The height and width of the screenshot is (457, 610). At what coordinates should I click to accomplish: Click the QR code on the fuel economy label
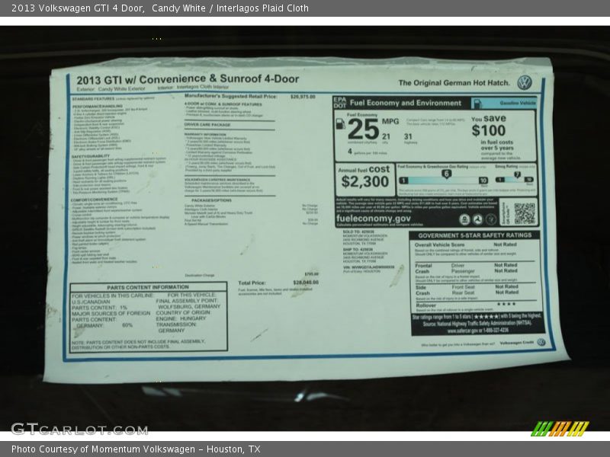(x=524, y=213)
